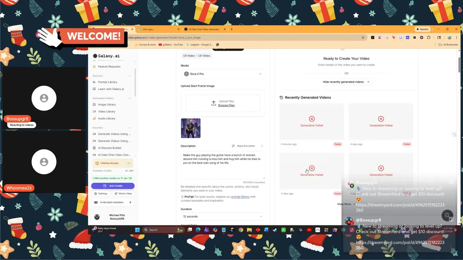Open failed video from 4 minutes ago

click(x=311, y=122)
